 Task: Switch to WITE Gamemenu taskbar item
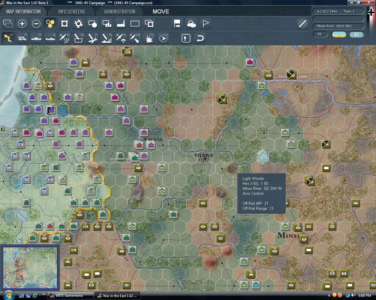70,296
